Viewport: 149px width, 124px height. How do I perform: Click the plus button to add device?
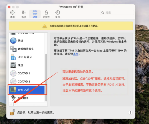[11, 104]
